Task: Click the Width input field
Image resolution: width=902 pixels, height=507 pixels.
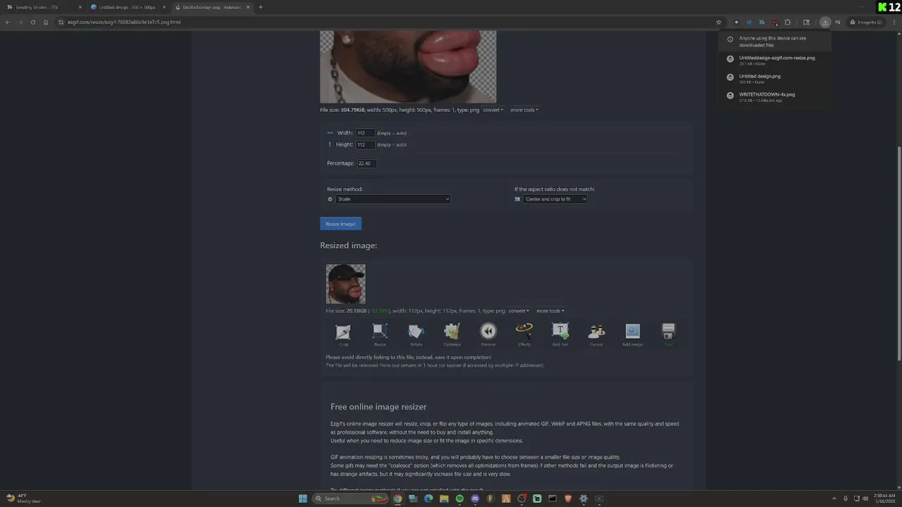Action: tap(365, 133)
